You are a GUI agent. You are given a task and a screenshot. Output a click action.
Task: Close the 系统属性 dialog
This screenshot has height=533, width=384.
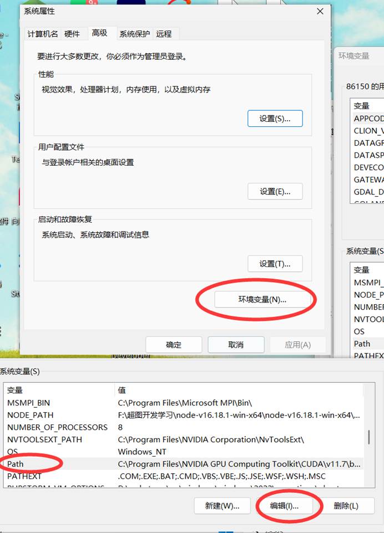pos(320,11)
